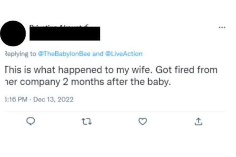Click the "Got fired from" sentence
Image resolution: width=236 pixels, height=157 pixels.
pos(191,69)
